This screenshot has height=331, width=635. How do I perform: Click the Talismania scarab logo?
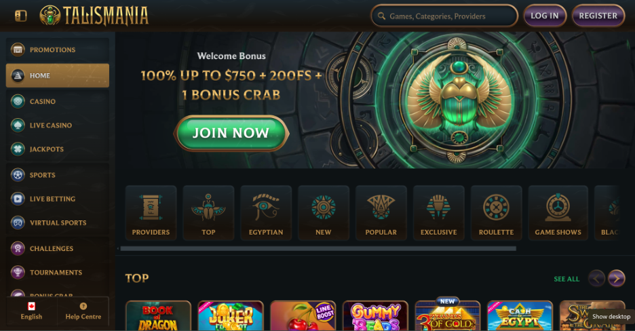coord(94,16)
